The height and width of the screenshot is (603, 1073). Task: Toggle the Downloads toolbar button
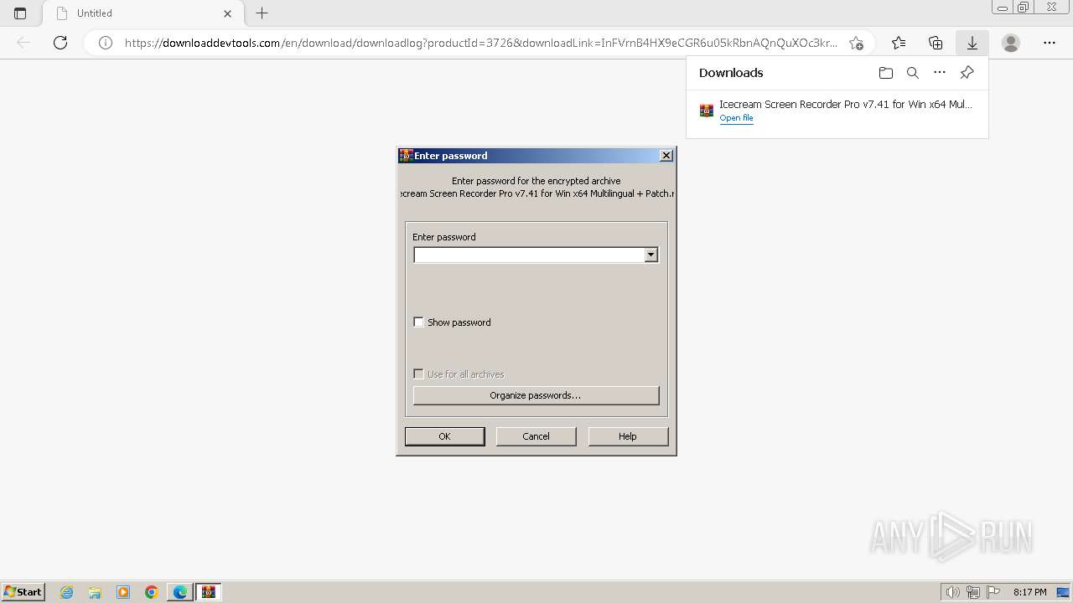coord(972,43)
